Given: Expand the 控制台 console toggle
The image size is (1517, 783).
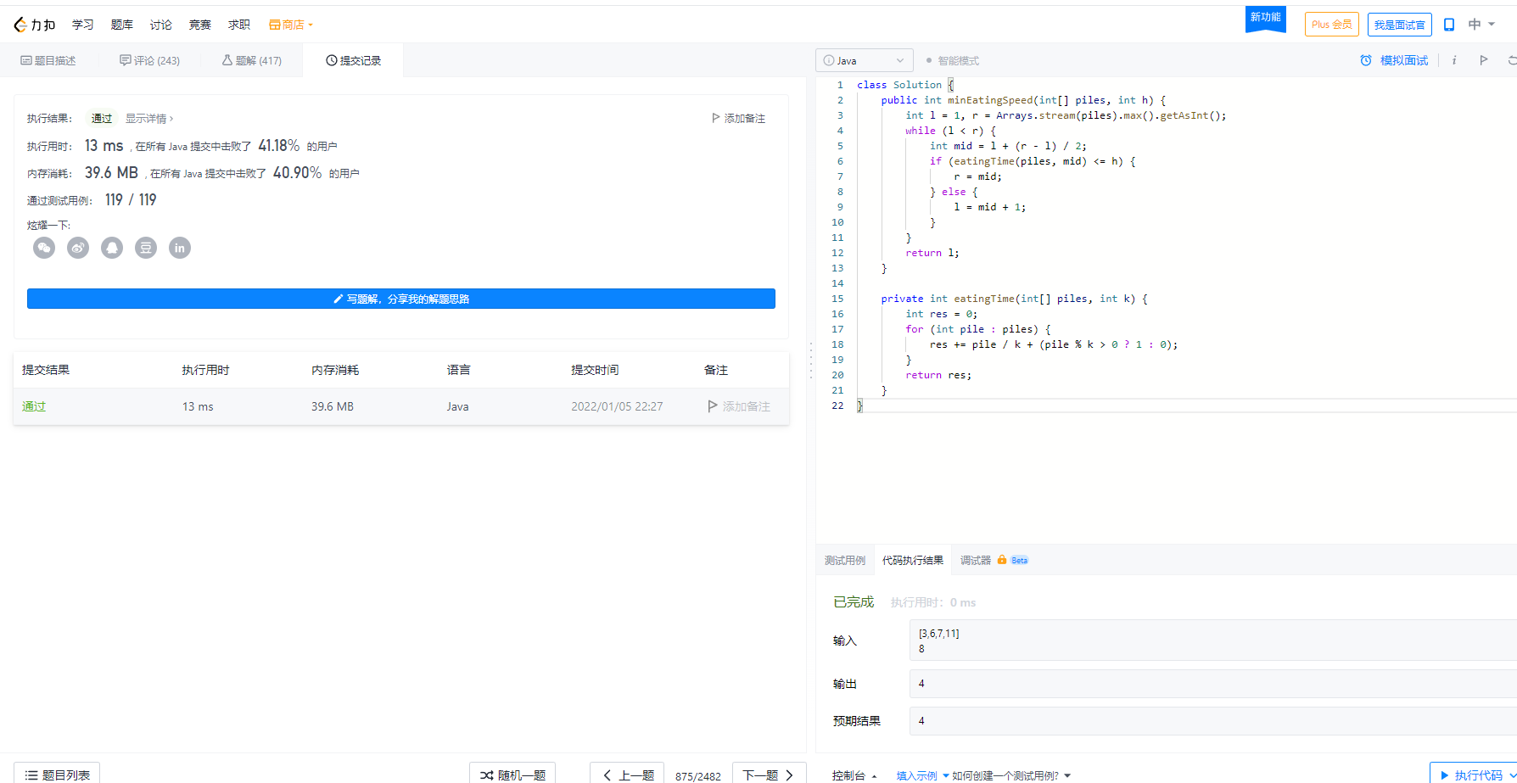Looking at the screenshot, I should 854,775.
